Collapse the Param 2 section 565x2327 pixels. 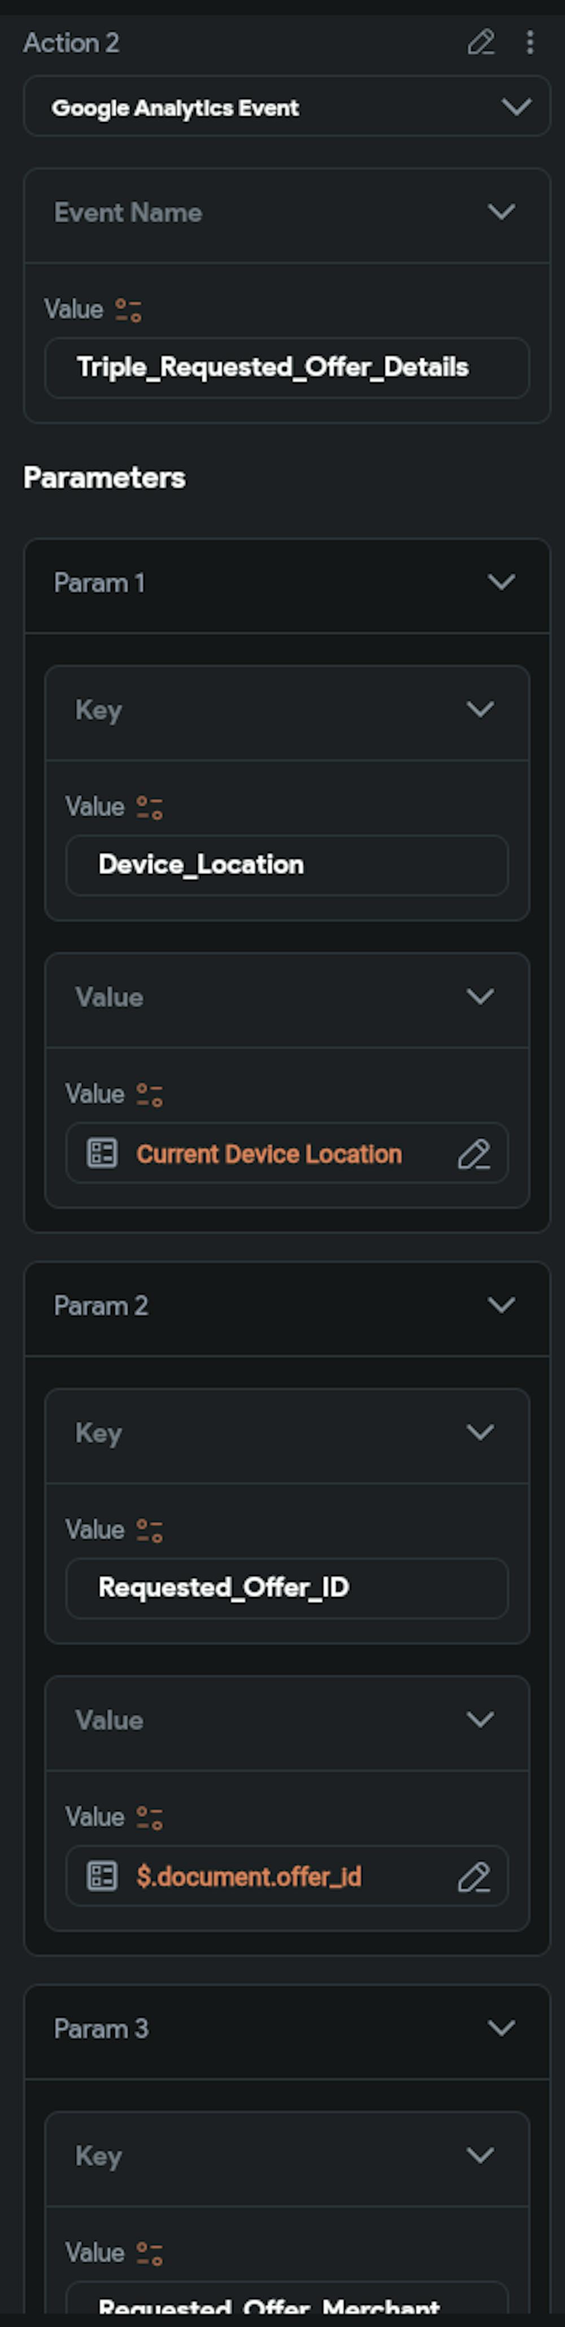(502, 1306)
